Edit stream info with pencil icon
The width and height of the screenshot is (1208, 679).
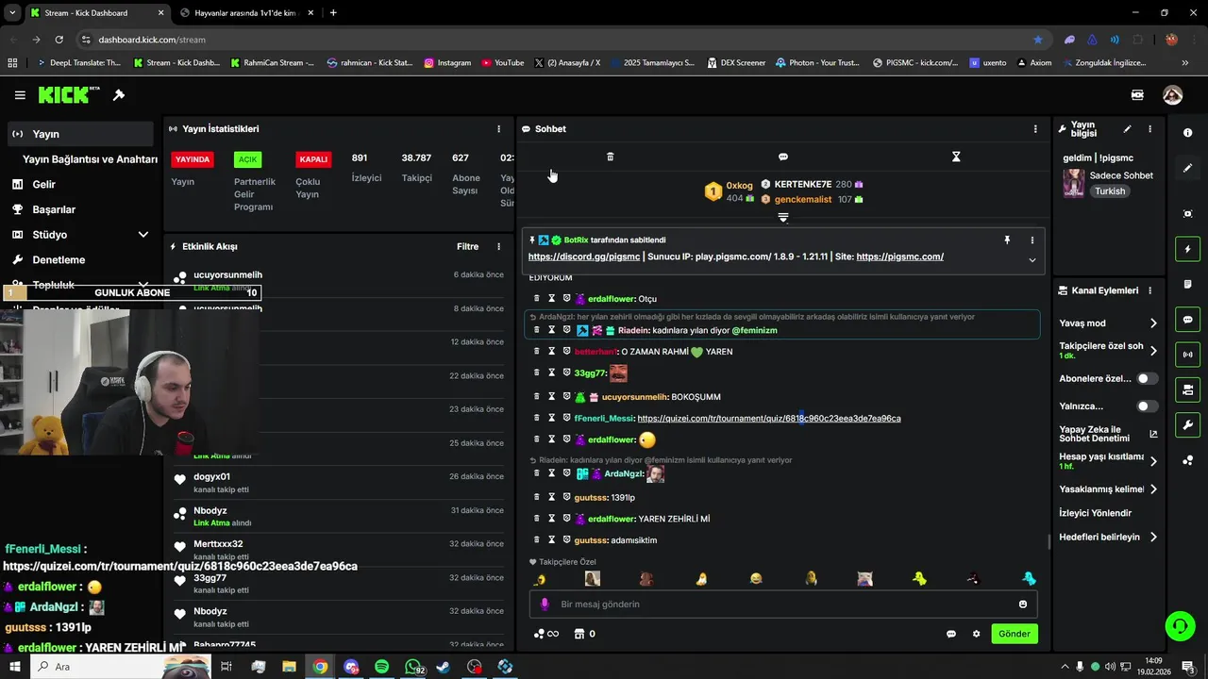tap(1127, 129)
